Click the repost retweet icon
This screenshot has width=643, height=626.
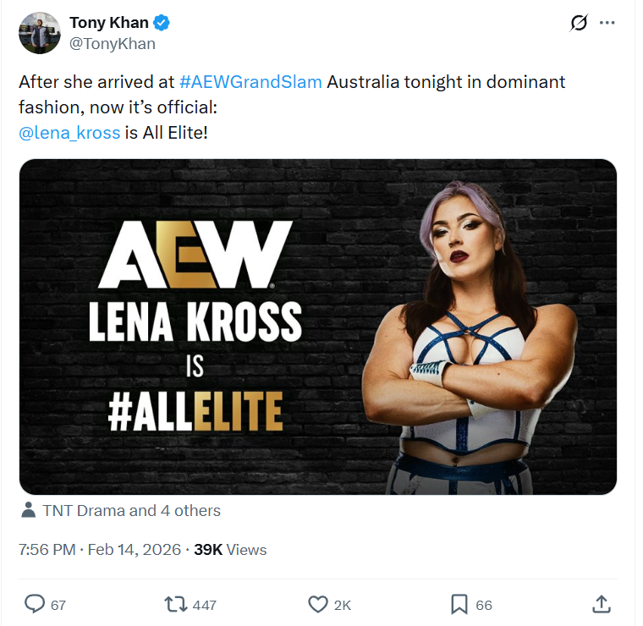pyautogui.click(x=175, y=604)
